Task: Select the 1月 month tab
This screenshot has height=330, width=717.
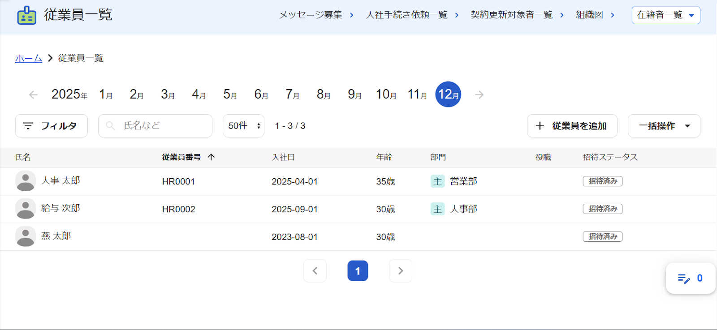Action: 106,94
